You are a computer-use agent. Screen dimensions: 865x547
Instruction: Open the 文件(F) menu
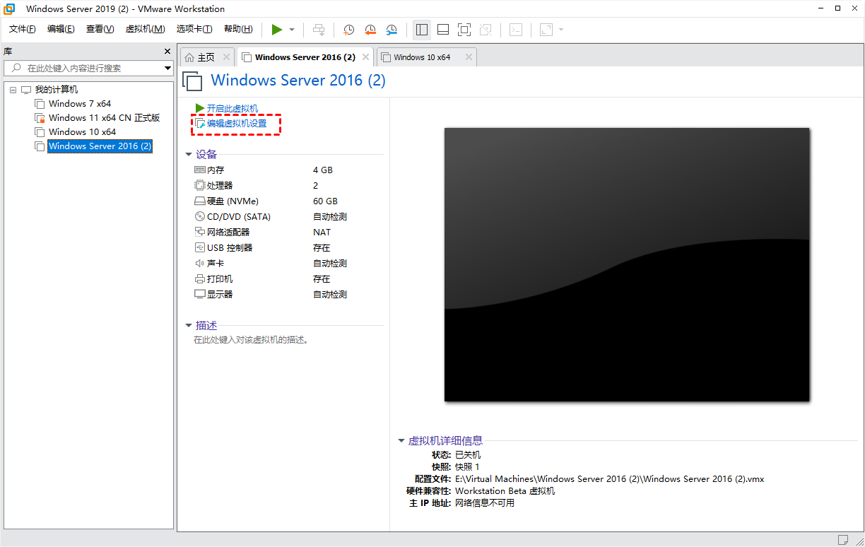tap(23, 29)
